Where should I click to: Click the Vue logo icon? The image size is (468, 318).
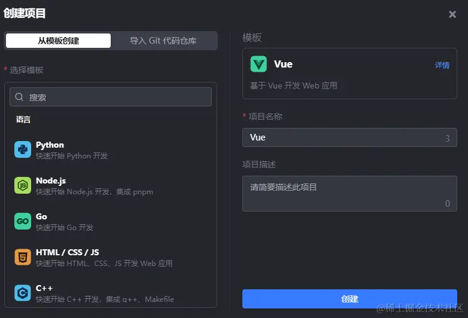click(259, 65)
